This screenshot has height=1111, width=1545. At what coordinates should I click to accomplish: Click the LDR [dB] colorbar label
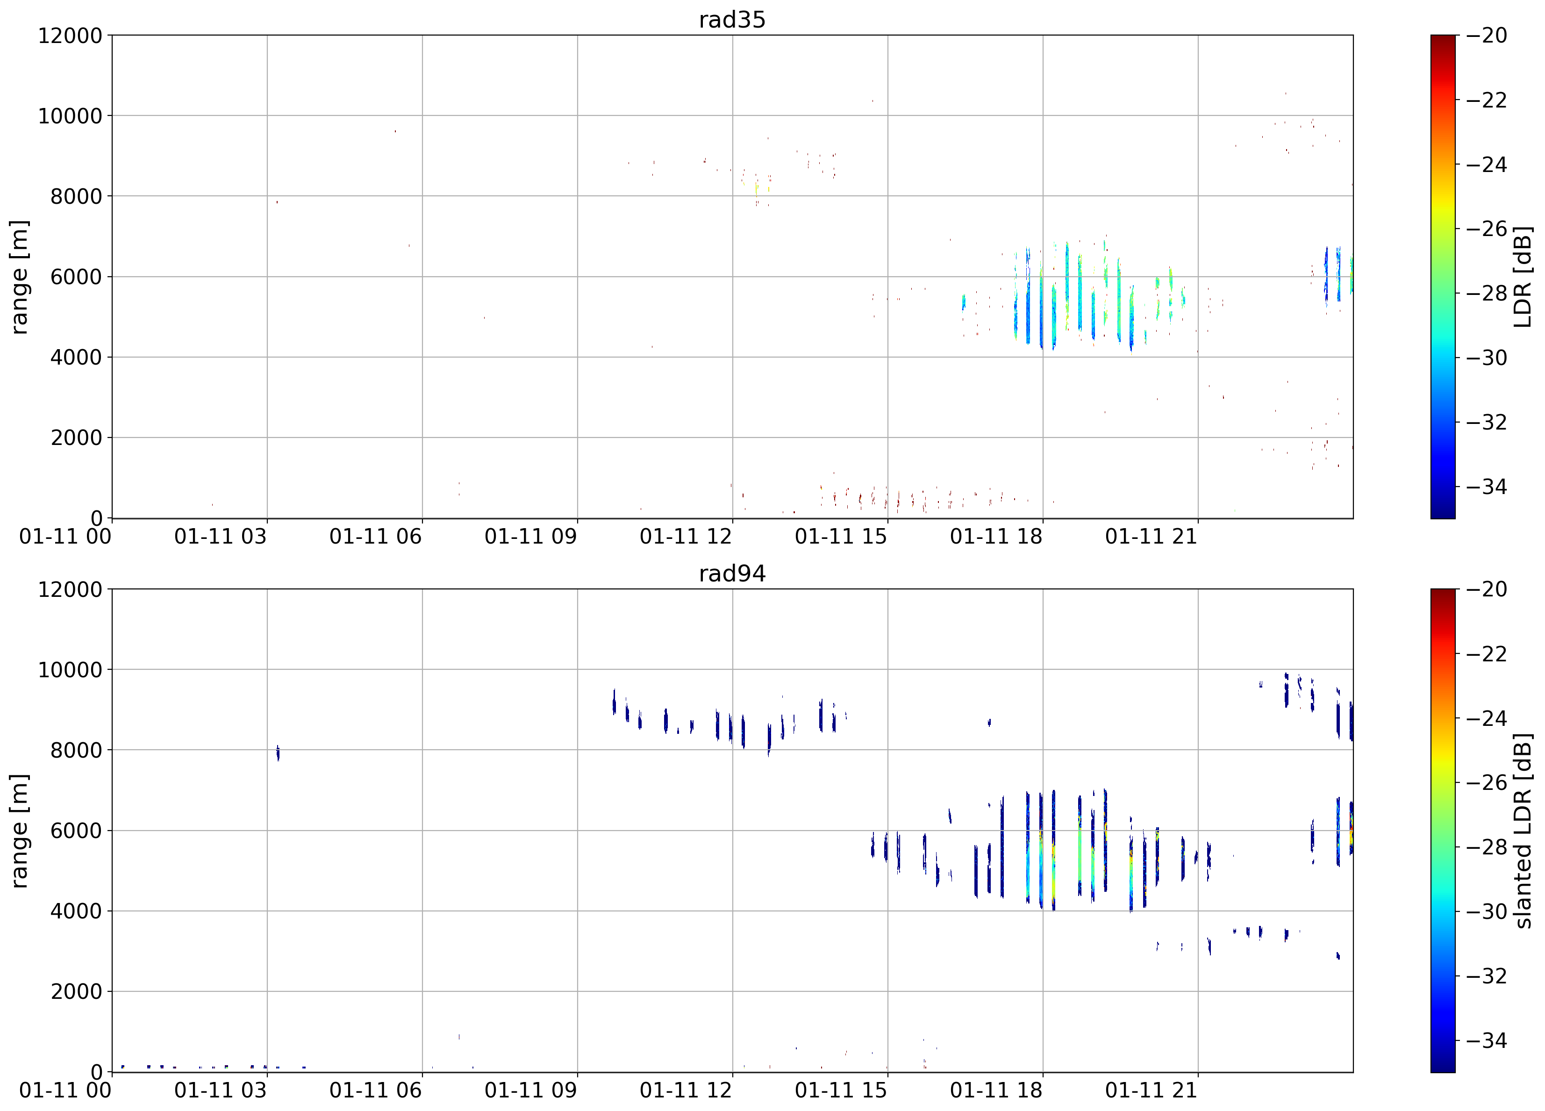[x=1522, y=277]
